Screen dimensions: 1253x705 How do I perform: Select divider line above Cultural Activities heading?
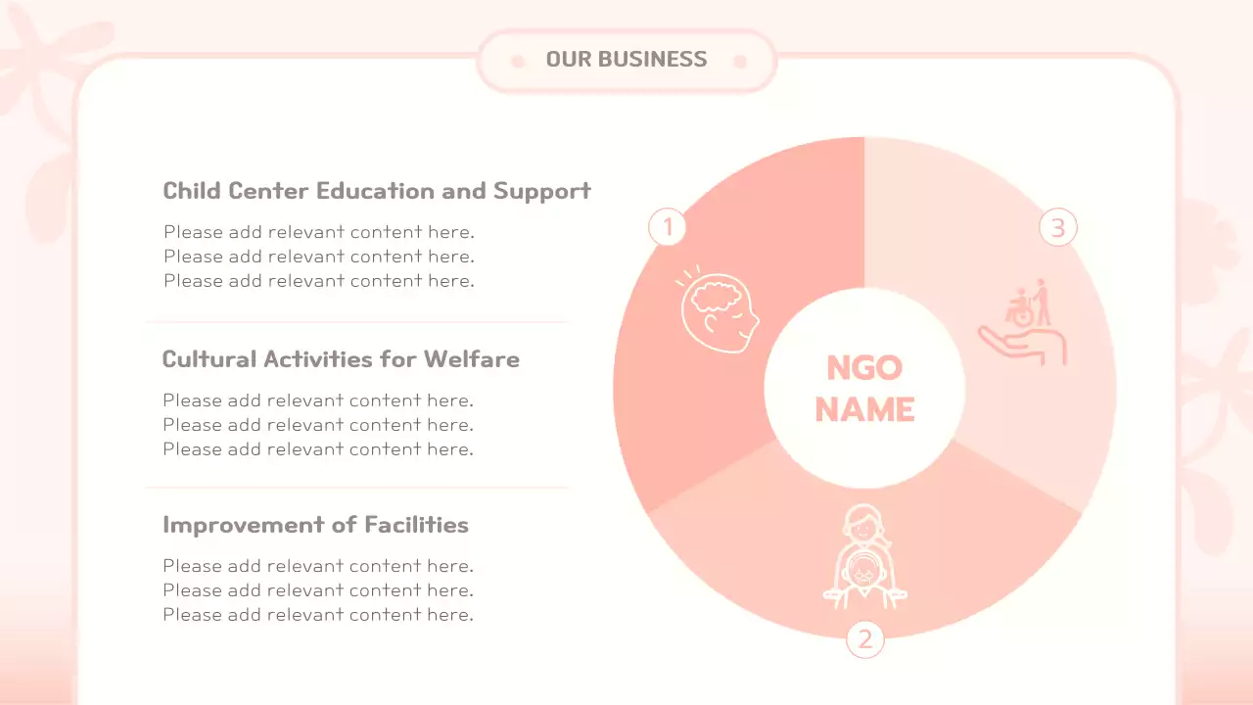pos(357,321)
